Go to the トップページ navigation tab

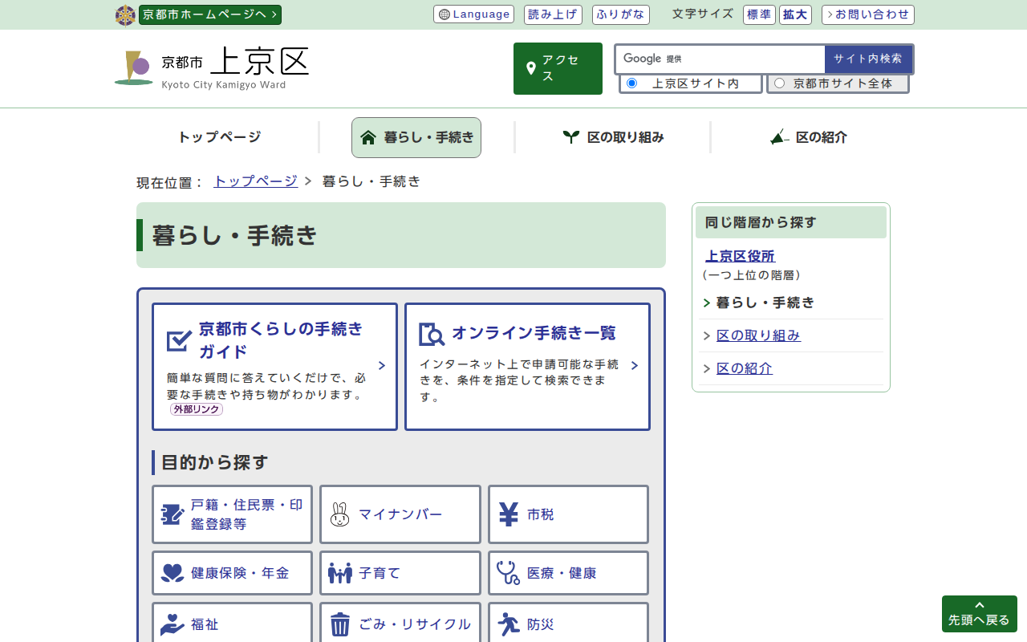coord(219,137)
